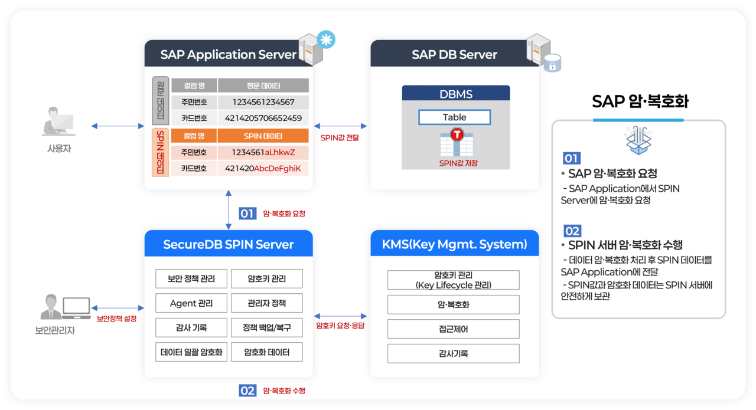Click the SPIN값 저장 label
Viewport: 756px width, 410px height.
click(459, 163)
